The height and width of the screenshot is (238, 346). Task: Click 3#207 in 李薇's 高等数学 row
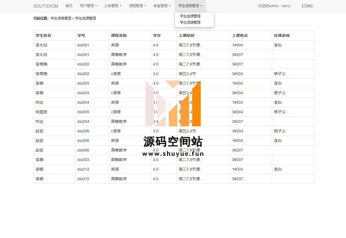(237, 160)
